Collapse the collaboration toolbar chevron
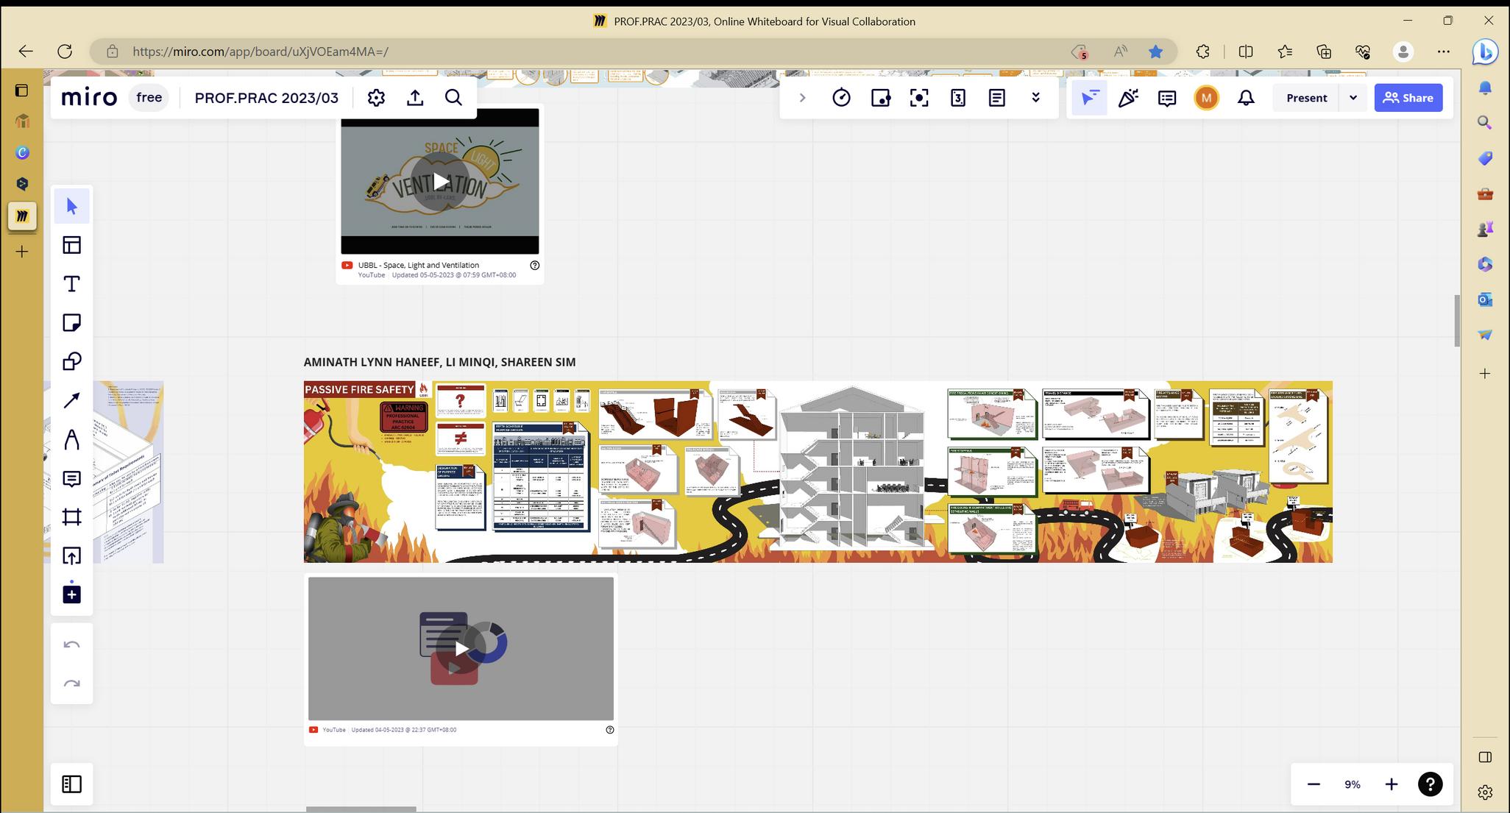This screenshot has width=1510, height=813. pyautogui.click(x=802, y=98)
